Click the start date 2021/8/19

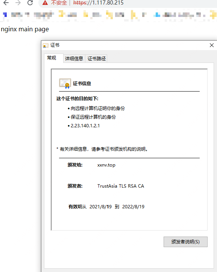click(100, 206)
